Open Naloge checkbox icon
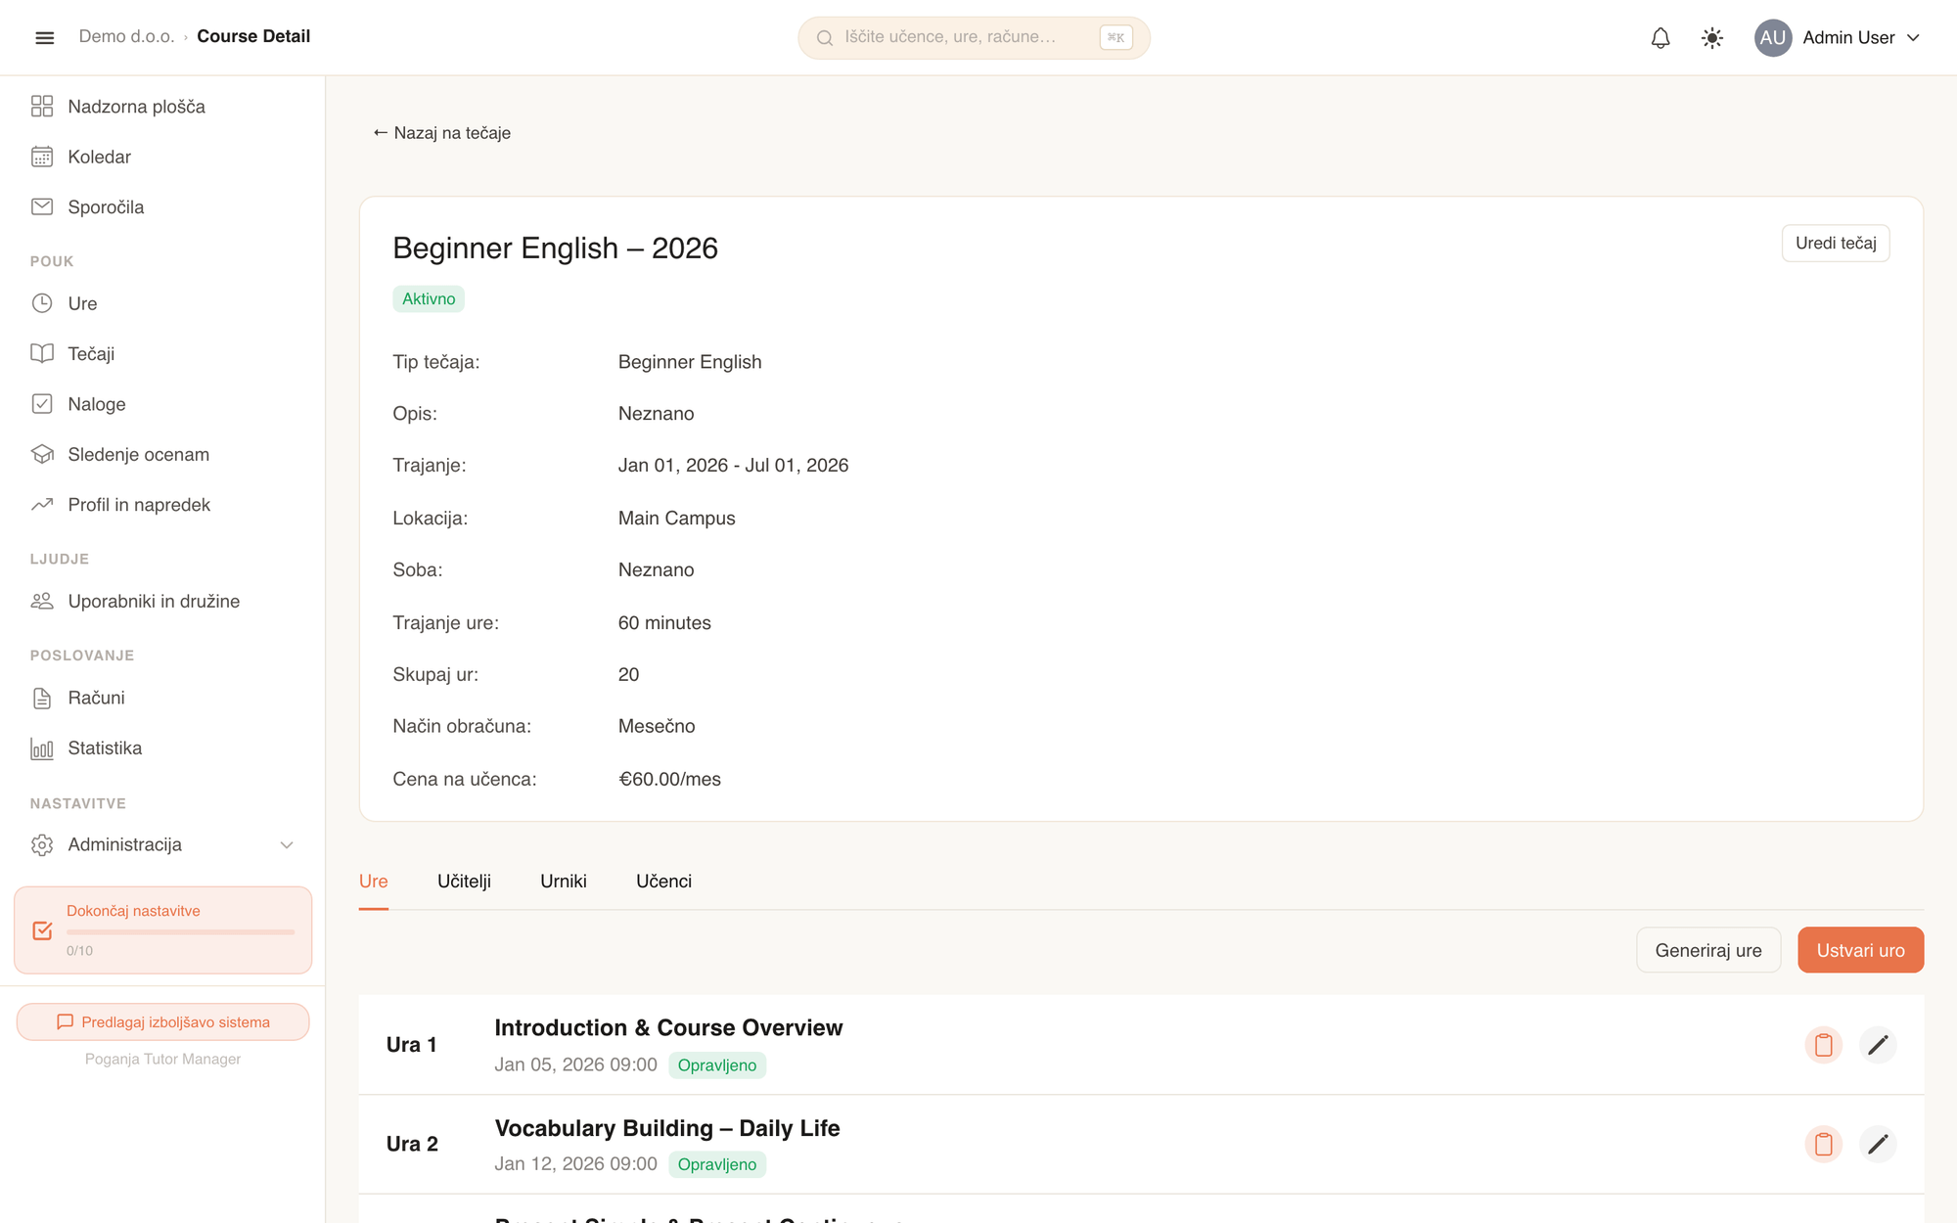Image resolution: width=1957 pixels, height=1223 pixels. tap(42, 404)
